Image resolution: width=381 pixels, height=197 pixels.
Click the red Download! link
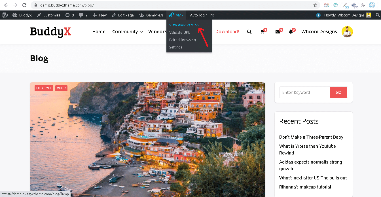pyautogui.click(x=227, y=31)
